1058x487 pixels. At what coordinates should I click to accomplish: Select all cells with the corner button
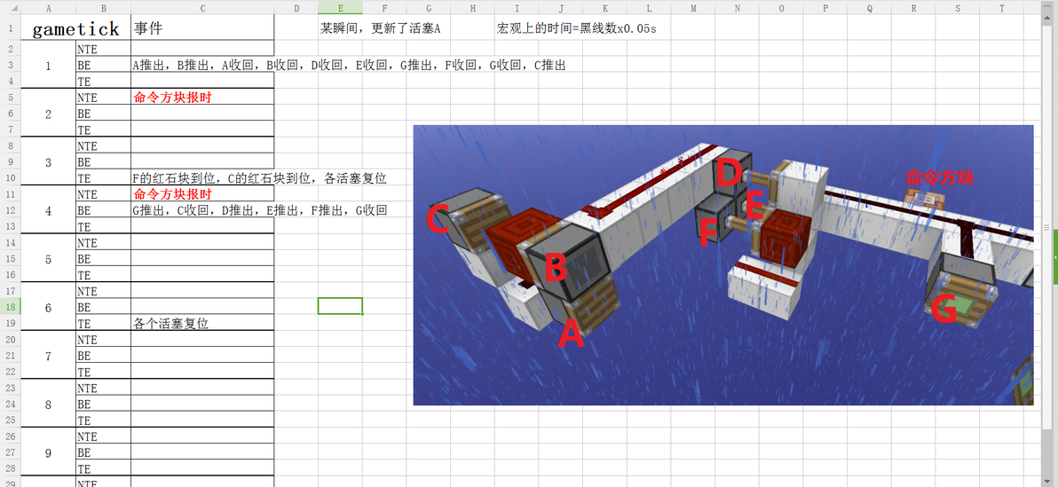pyautogui.click(x=10, y=7)
